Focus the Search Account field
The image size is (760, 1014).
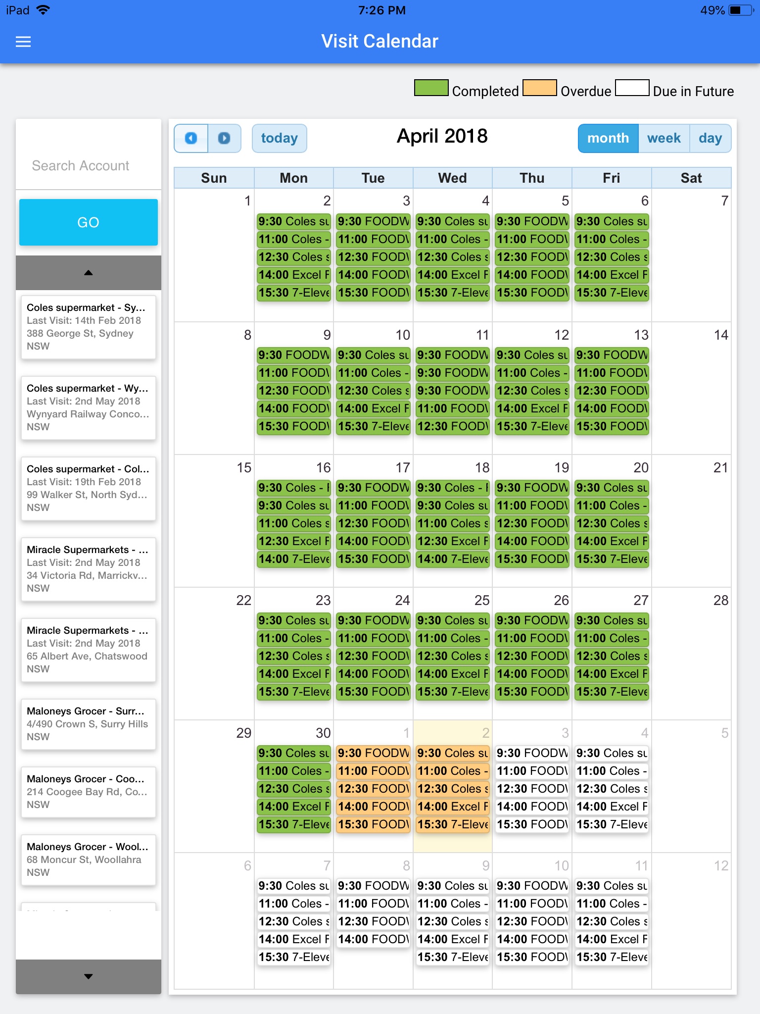coord(89,165)
